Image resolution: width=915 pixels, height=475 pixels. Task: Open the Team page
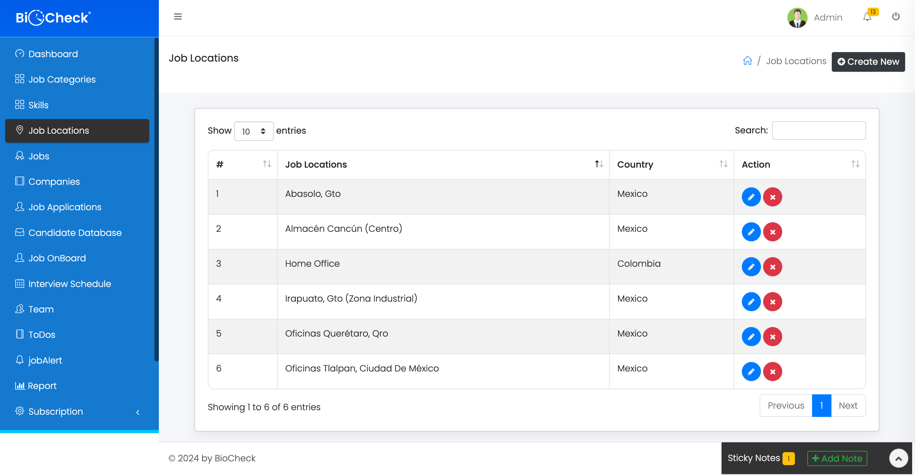(x=77, y=309)
